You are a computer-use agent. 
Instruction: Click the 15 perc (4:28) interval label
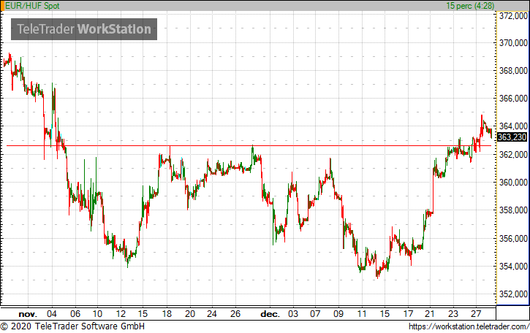(x=470, y=6)
